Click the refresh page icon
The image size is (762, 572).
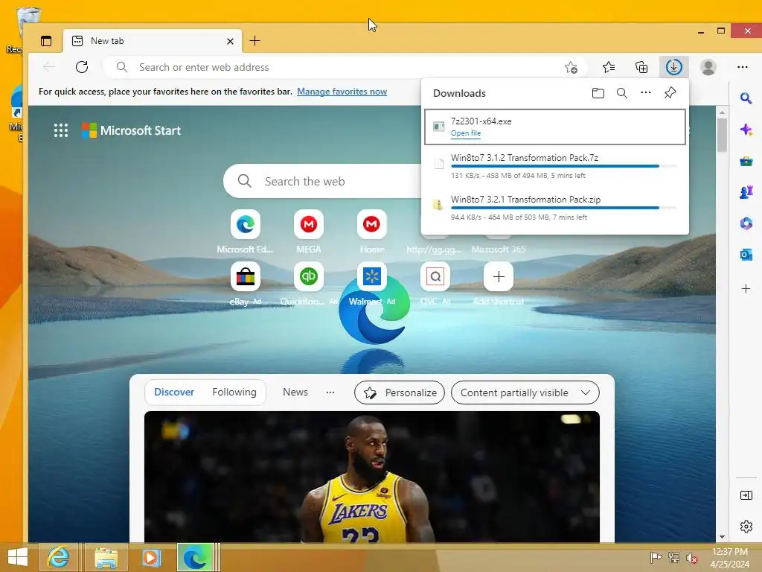click(x=82, y=67)
